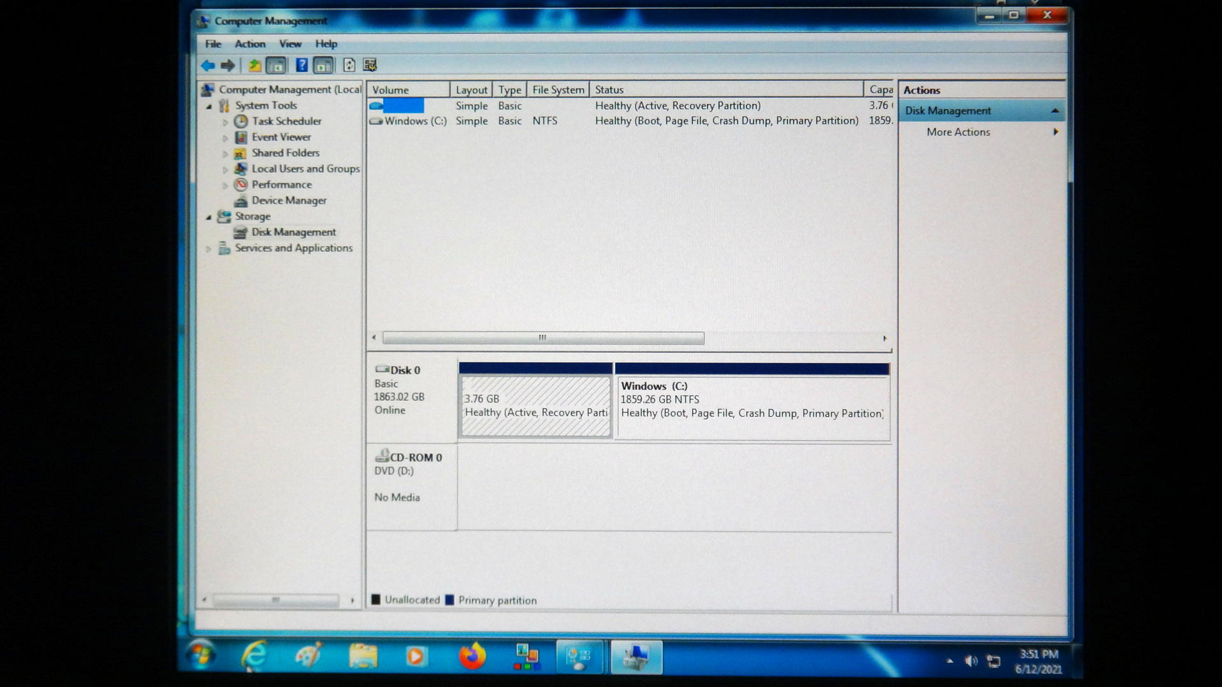Expand the Event Viewer node arrow
This screenshot has width=1222, height=687.
pos(225,138)
